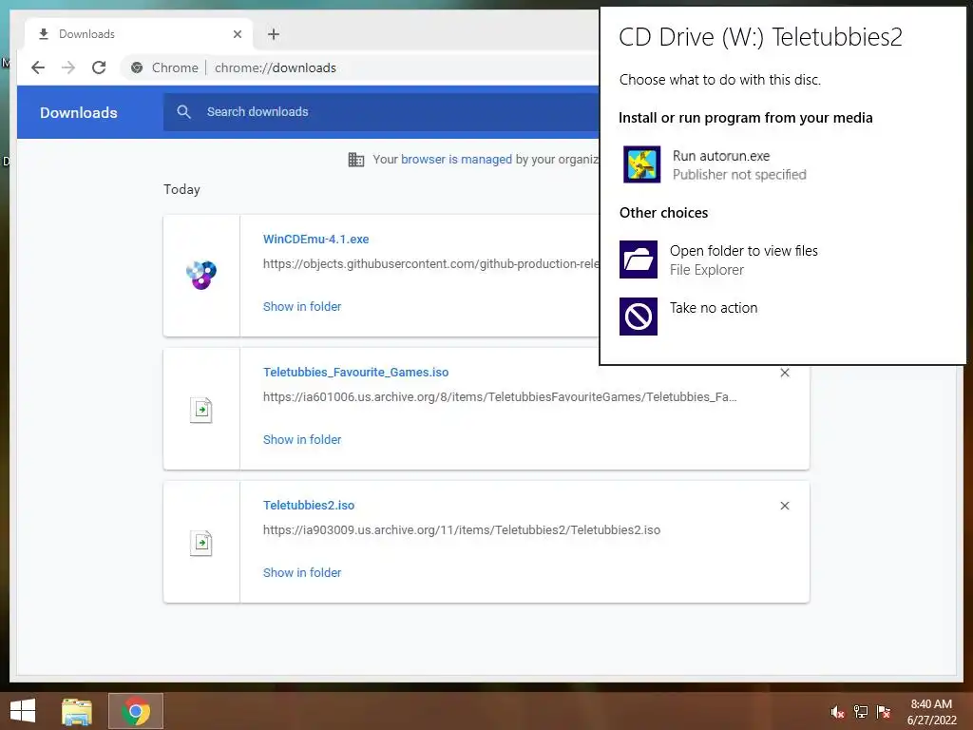The height and width of the screenshot is (730, 973).
Task: Click the Teletubbies2.iso archive.org source URL
Action: click(462, 530)
